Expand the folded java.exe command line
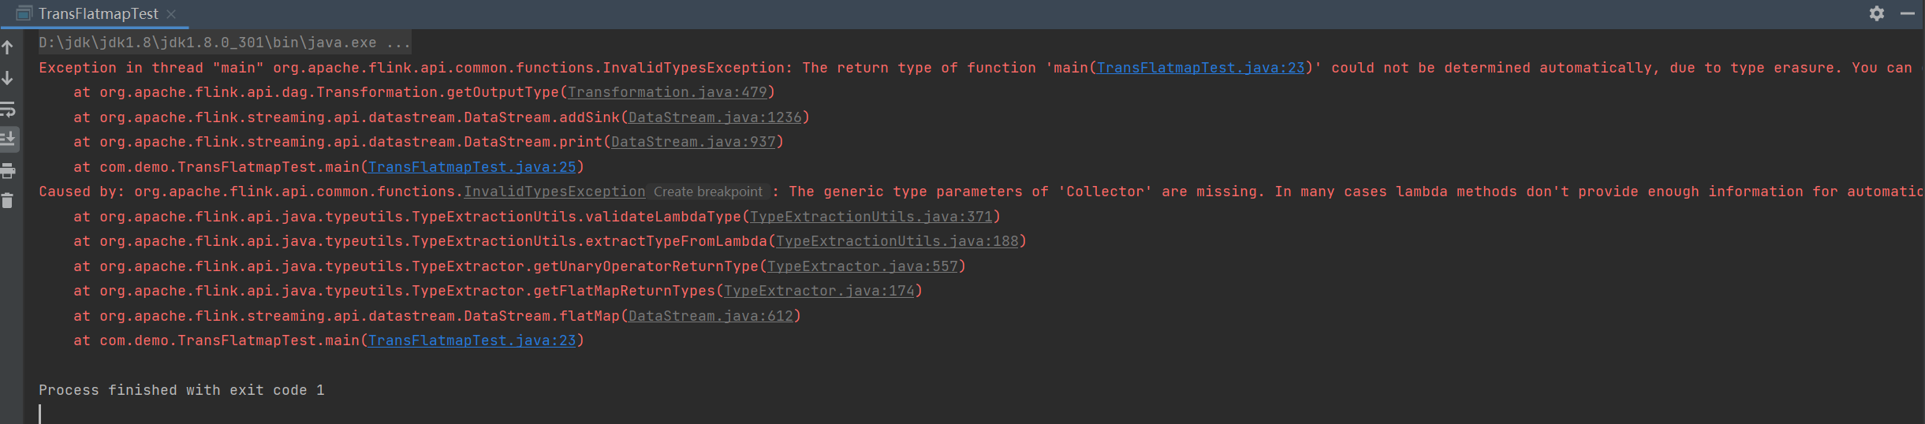Screen dimensions: 1925x424 (398, 43)
